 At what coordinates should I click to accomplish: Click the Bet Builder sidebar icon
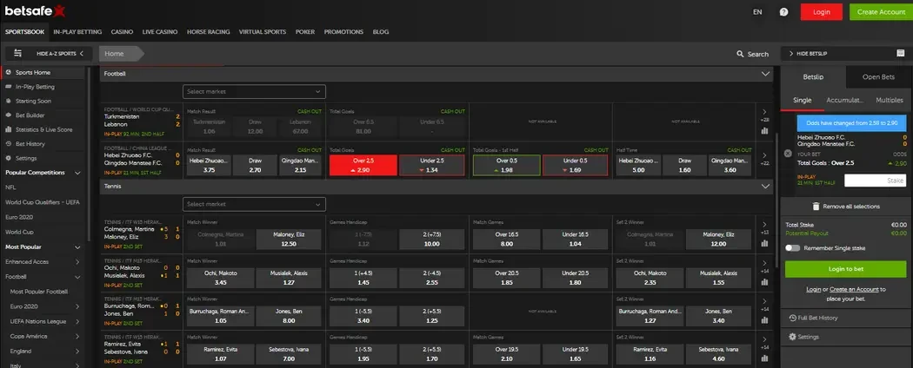point(8,115)
